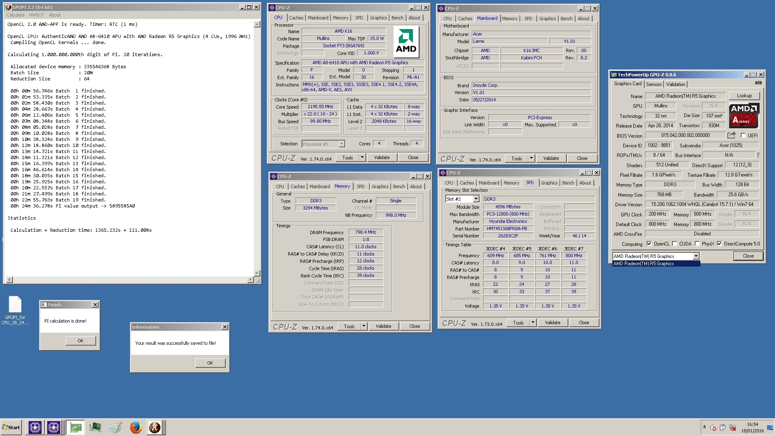Click the power plug tray icon
This screenshot has width=775, height=436.
pyautogui.click(x=723, y=428)
